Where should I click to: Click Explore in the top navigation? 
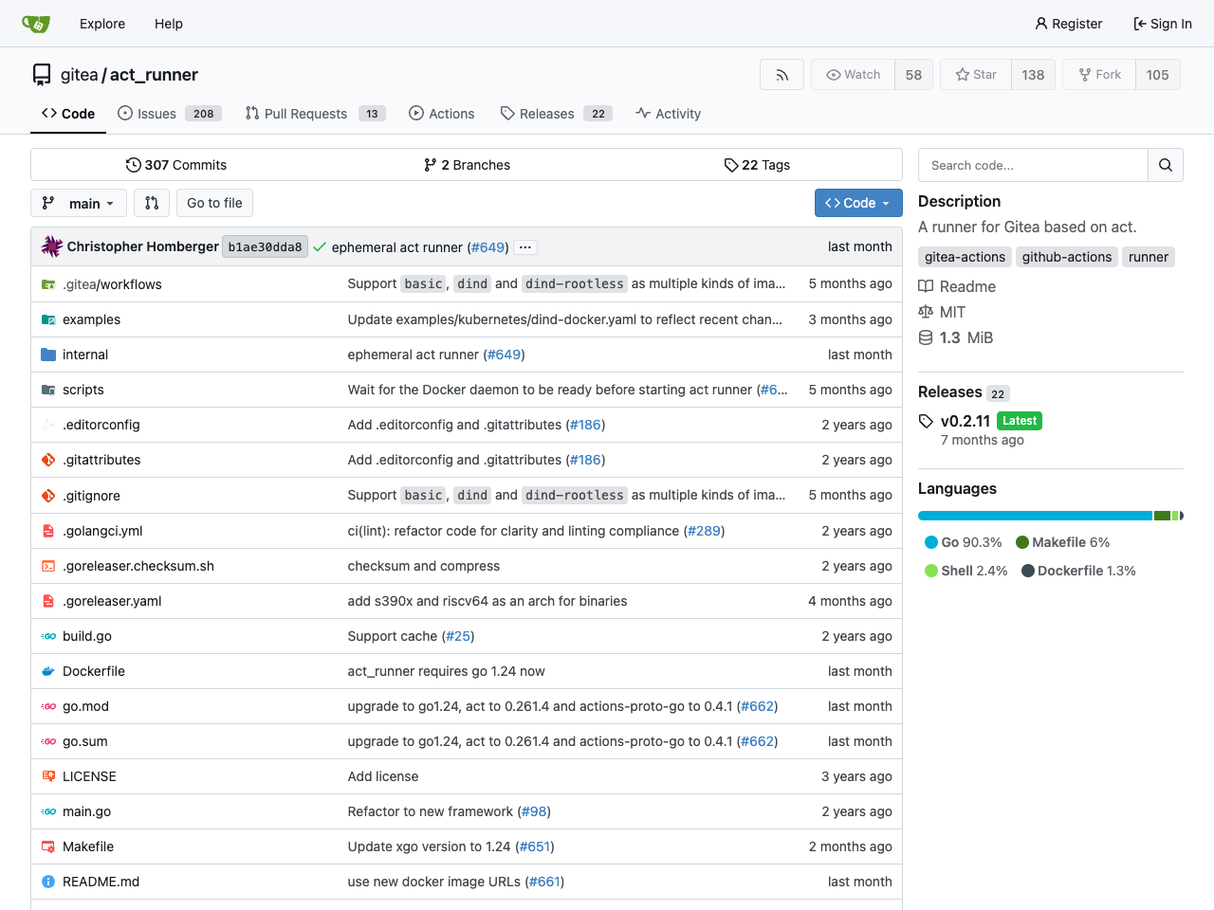(x=102, y=24)
